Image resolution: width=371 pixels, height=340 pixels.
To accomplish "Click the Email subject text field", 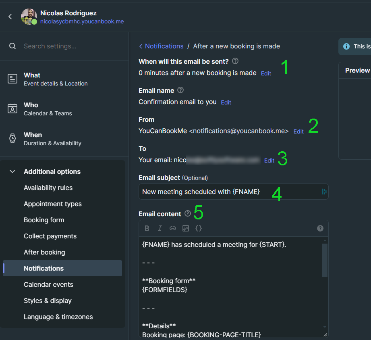I will point(230,192).
